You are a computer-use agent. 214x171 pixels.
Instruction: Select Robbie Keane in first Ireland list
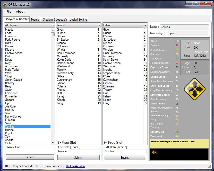pyautogui.click(x=65, y=63)
